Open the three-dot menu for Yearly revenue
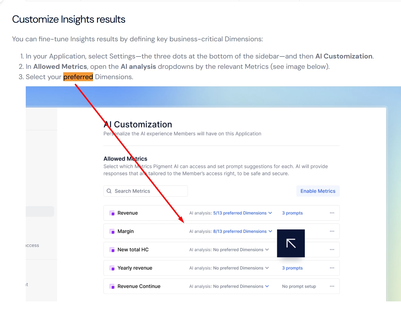 tap(332, 268)
